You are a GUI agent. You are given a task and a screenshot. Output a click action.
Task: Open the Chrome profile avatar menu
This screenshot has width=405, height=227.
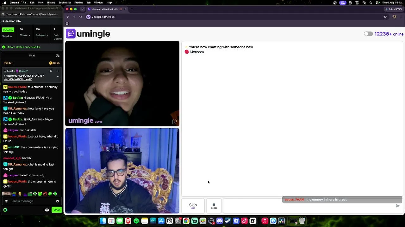pos(394,17)
